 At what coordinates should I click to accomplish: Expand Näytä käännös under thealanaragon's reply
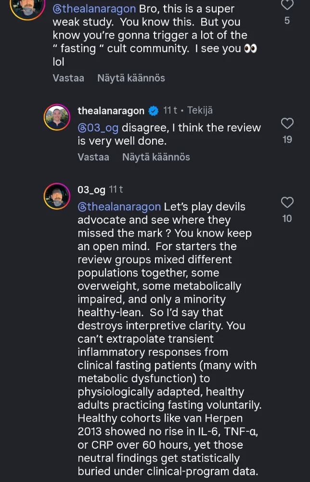(x=156, y=157)
